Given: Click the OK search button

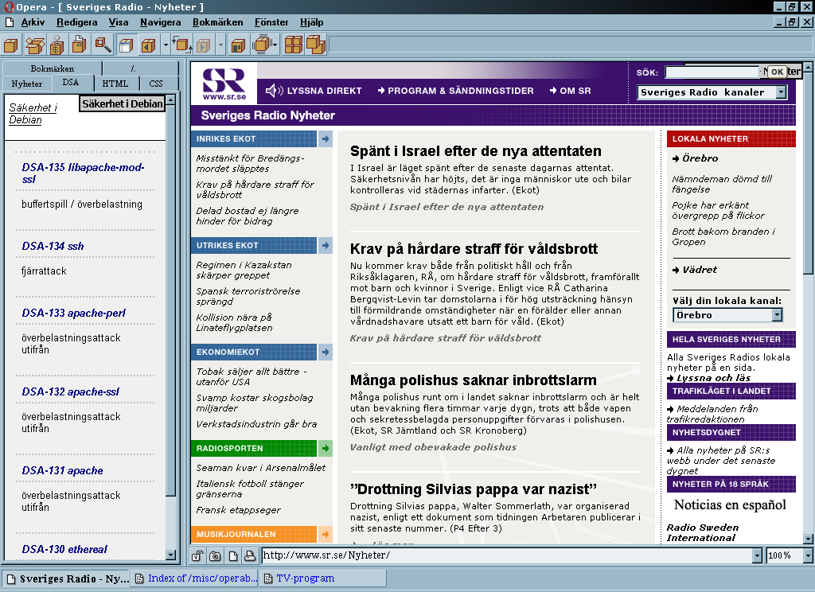Looking at the screenshot, I should click(x=776, y=72).
